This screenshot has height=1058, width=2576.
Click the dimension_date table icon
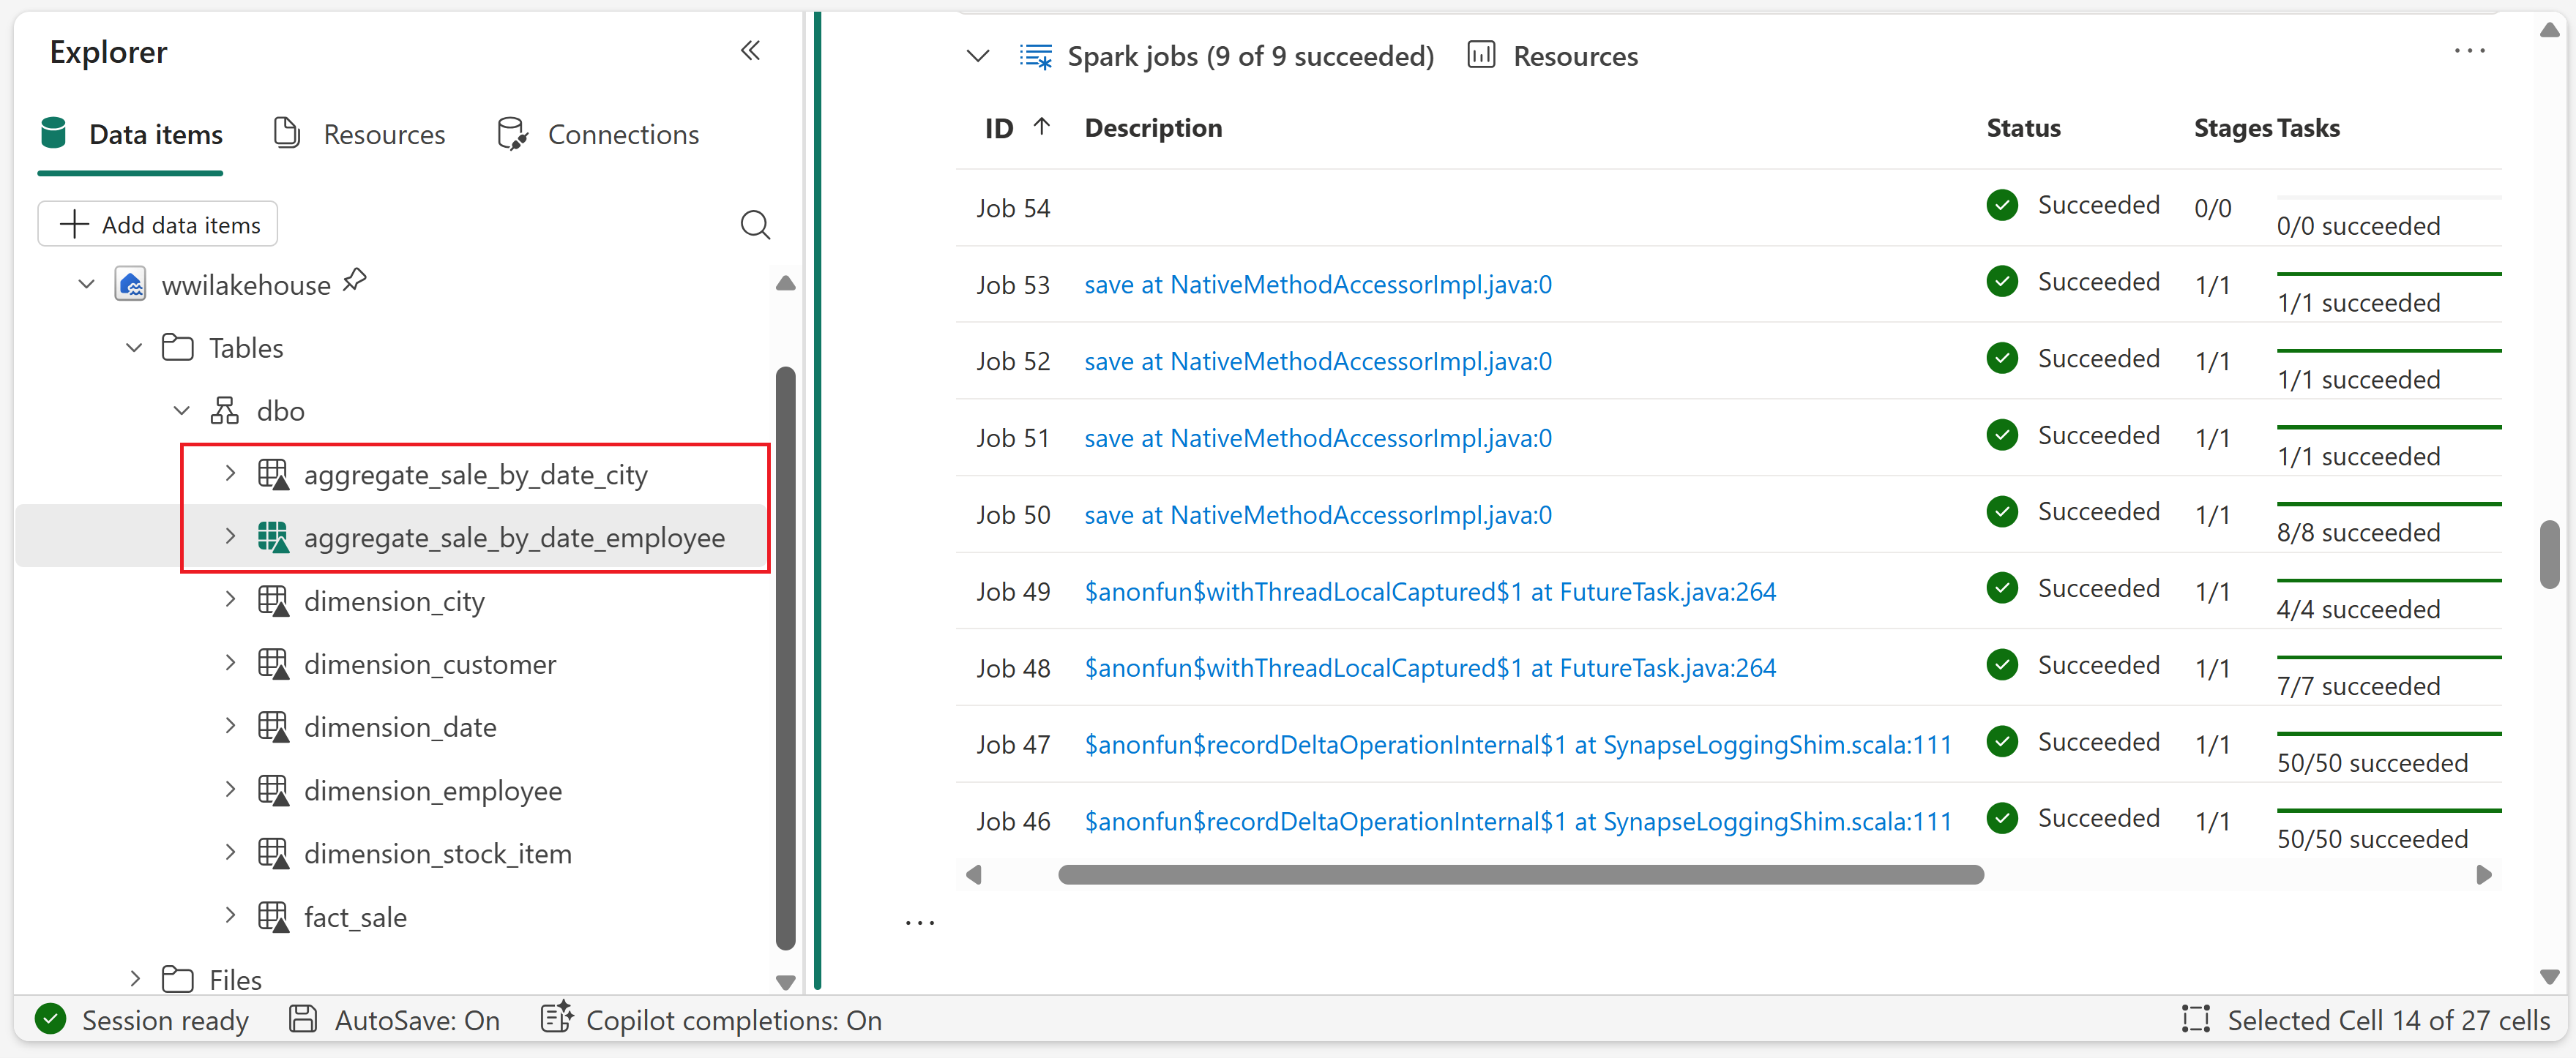(273, 727)
